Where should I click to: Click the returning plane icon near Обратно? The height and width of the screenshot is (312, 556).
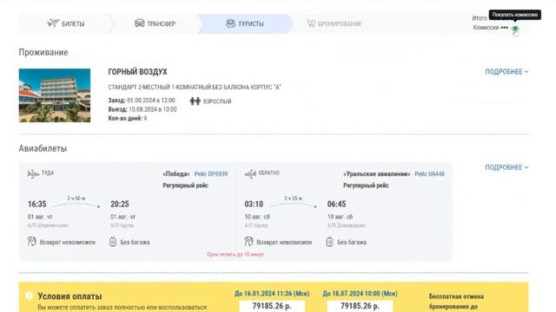250,173
